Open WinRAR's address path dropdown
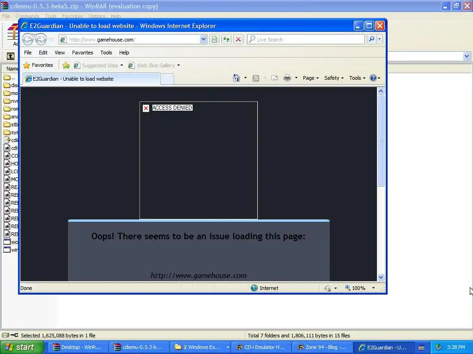 (467, 56)
